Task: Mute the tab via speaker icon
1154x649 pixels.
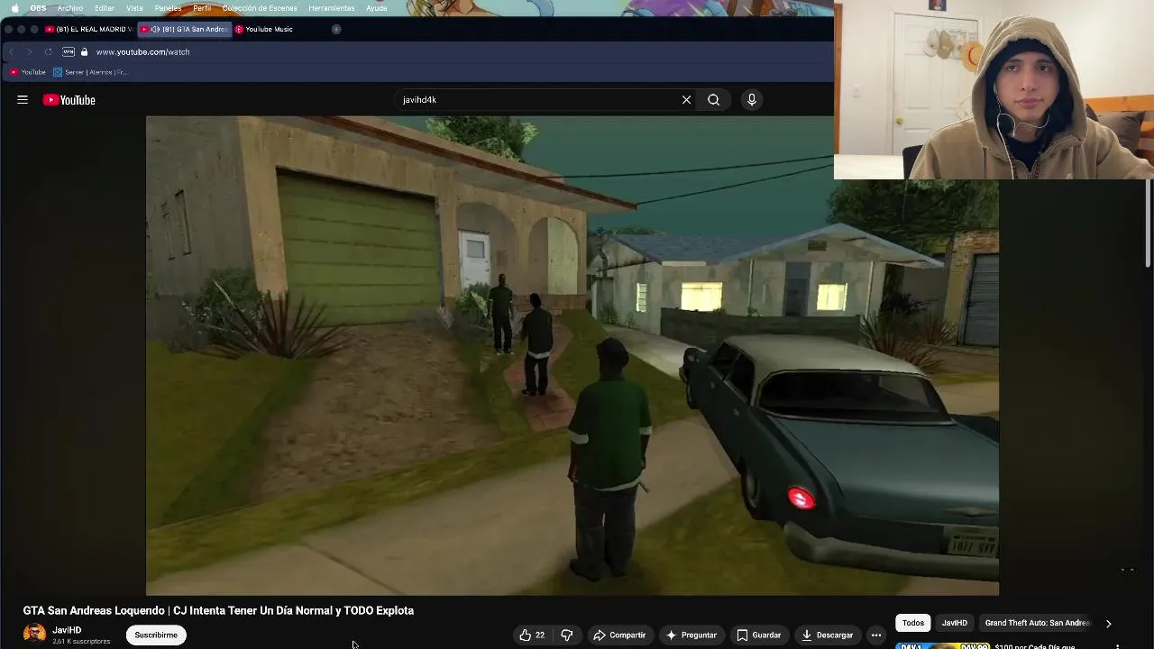Action: coord(156,29)
